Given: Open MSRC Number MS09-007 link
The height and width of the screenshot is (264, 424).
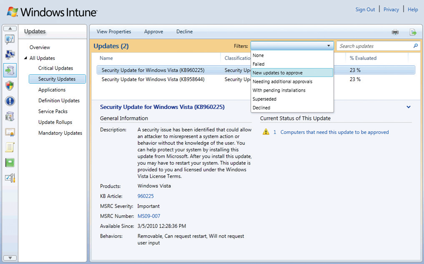Looking at the screenshot, I should point(149,216).
